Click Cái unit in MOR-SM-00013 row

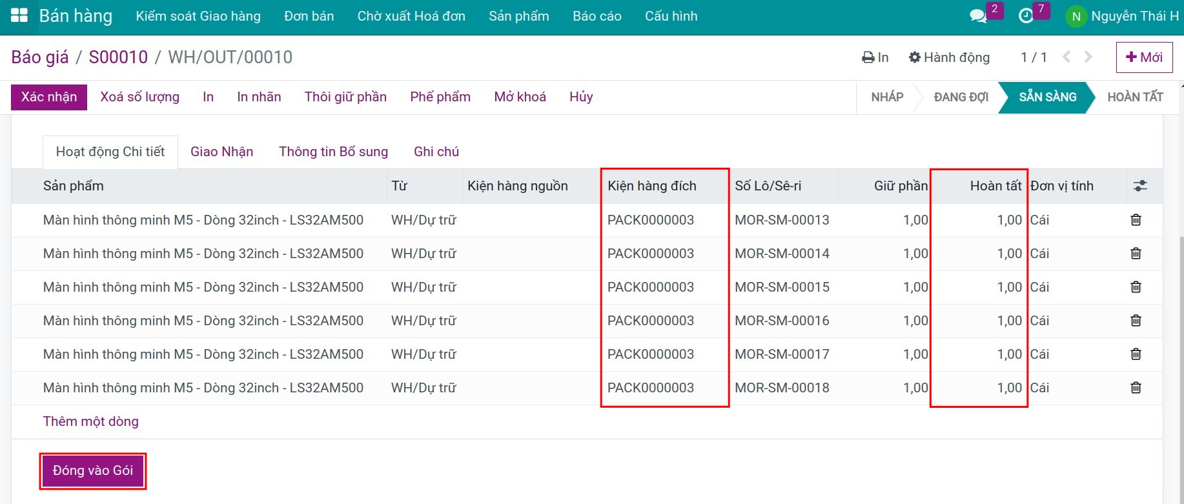pyautogui.click(x=1039, y=220)
